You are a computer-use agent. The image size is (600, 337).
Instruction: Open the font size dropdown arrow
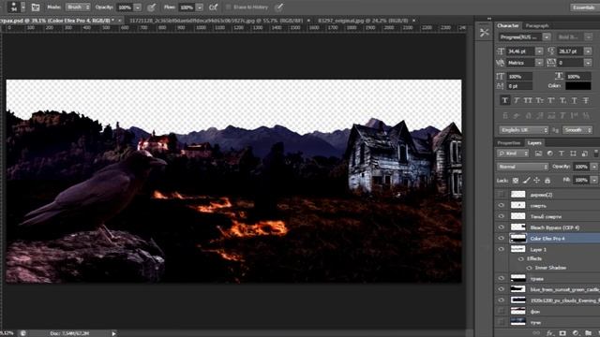(539, 51)
